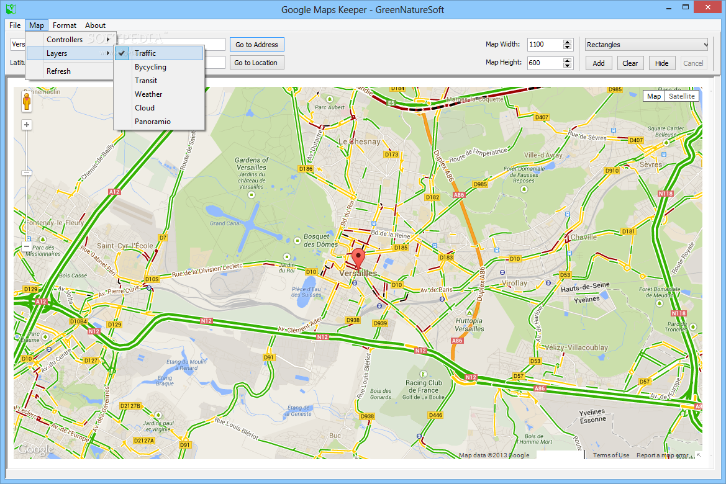726x484 pixels.
Task: Choose Refresh from the Map menu
Action: click(x=69, y=71)
